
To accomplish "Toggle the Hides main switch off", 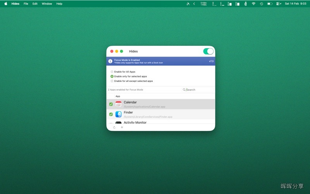I will click(x=208, y=51).
